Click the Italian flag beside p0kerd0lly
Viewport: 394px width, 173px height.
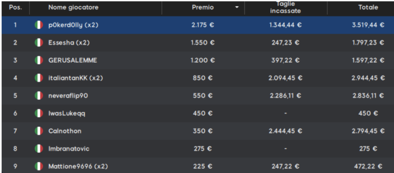pyautogui.click(x=39, y=25)
